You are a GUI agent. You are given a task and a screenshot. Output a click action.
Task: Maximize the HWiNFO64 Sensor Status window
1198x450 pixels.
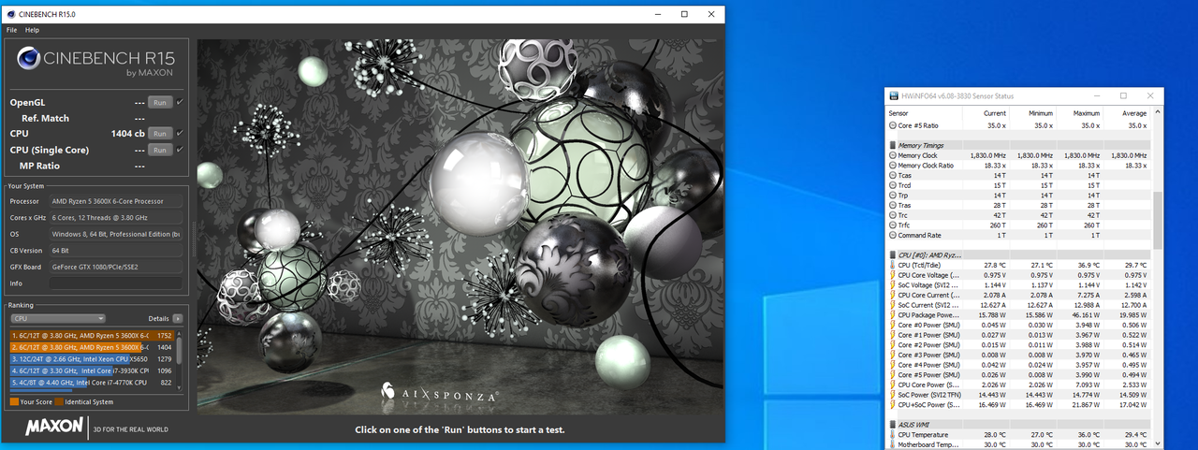click(1124, 95)
